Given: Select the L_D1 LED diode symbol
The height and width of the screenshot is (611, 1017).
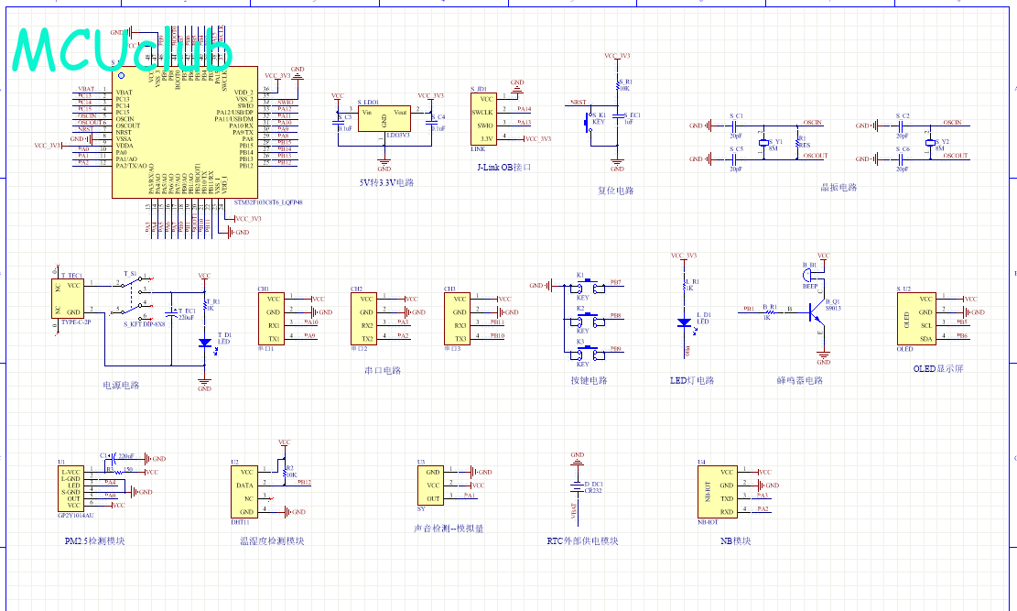Looking at the screenshot, I should 684,322.
